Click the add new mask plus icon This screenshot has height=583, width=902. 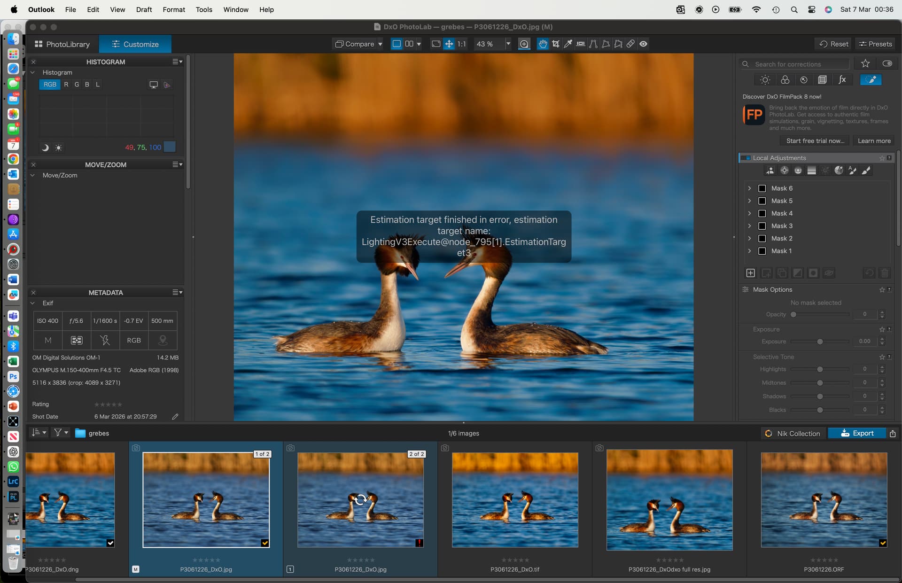click(750, 273)
